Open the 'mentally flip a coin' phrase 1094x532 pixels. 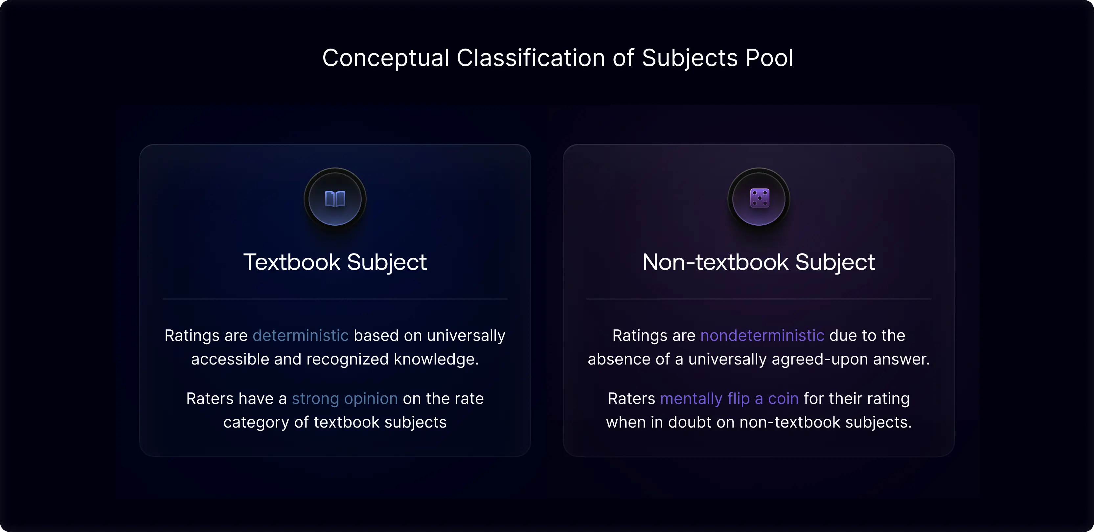tap(729, 399)
